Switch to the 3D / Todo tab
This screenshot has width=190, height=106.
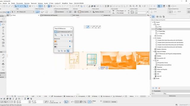tap(75, 15)
